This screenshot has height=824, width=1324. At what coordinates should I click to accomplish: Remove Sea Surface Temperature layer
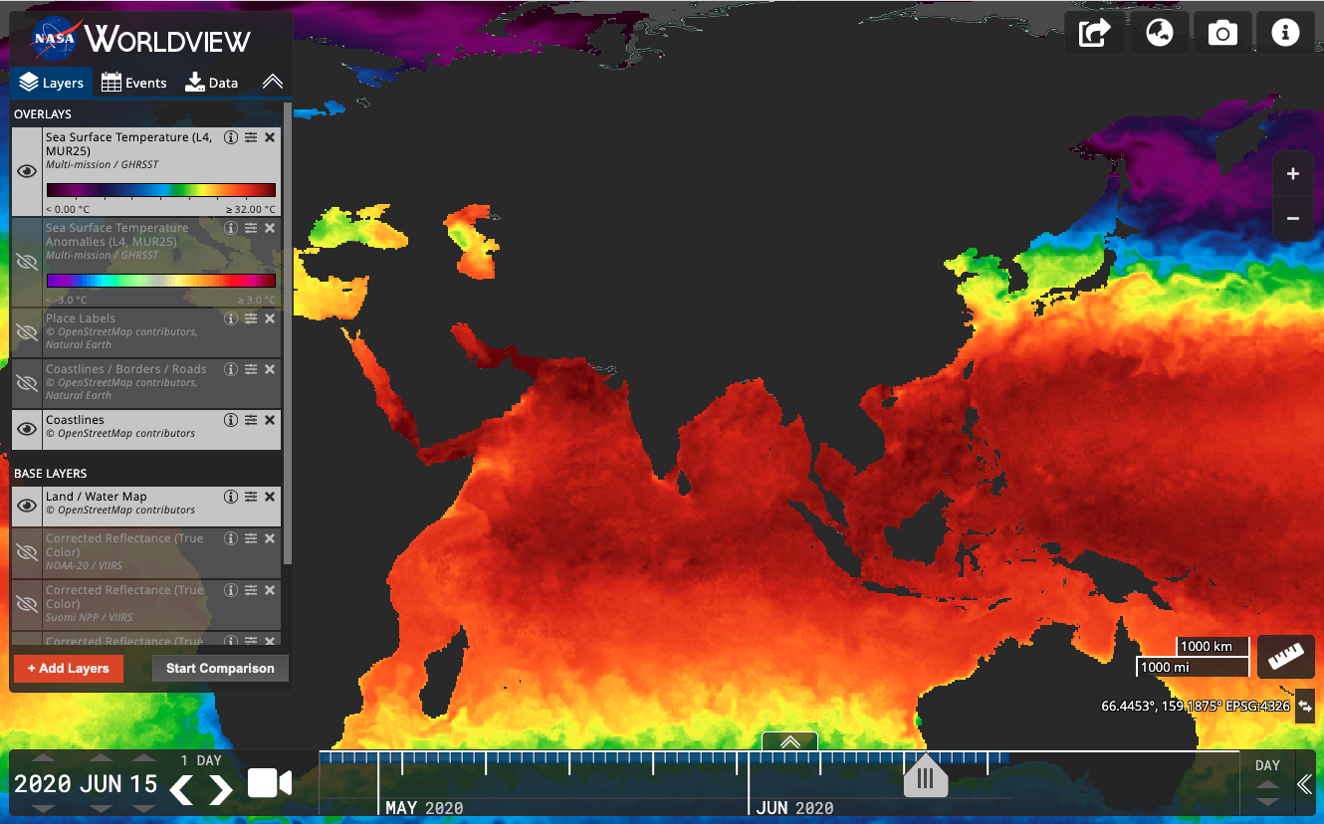[x=270, y=137]
